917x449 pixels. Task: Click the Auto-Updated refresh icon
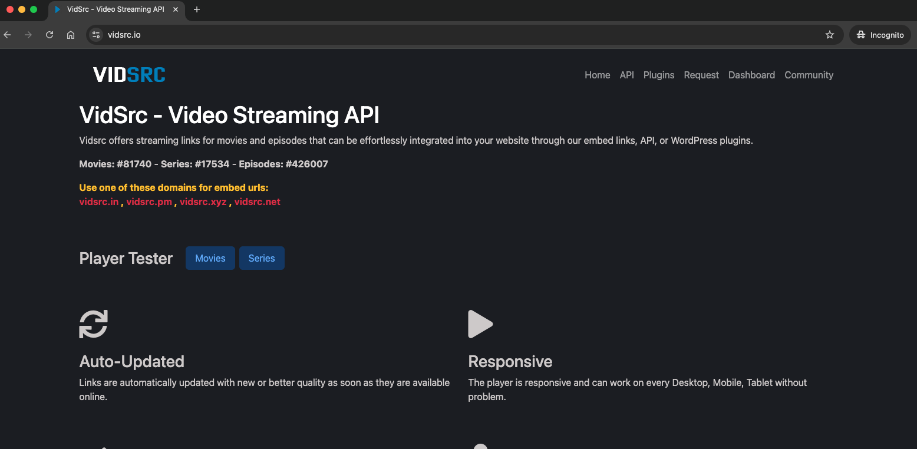pos(94,324)
